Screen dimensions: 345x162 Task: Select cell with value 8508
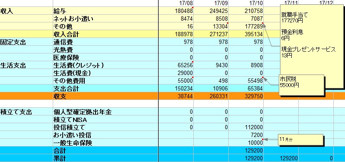point(211,19)
